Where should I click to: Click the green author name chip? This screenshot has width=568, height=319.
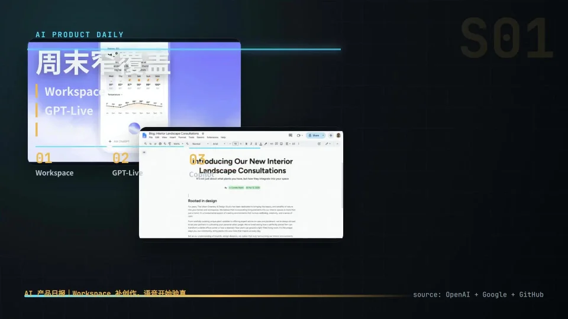click(x=236, y=188)
